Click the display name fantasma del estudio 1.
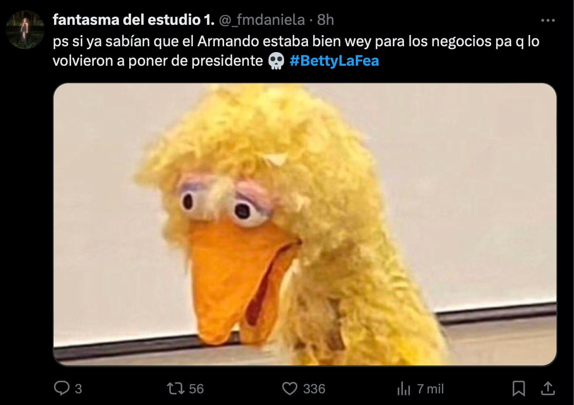This screenshot has width=574, height=405. 134,20
